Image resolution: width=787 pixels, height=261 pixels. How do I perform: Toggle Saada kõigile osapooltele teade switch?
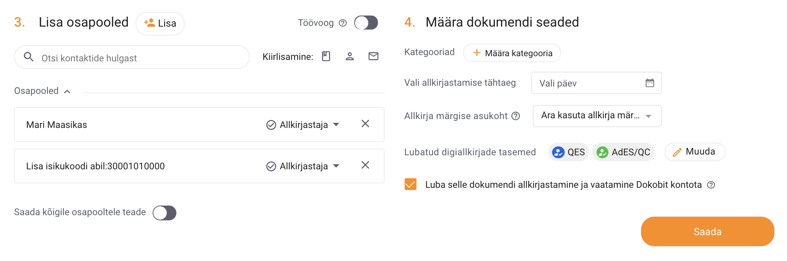165,213
